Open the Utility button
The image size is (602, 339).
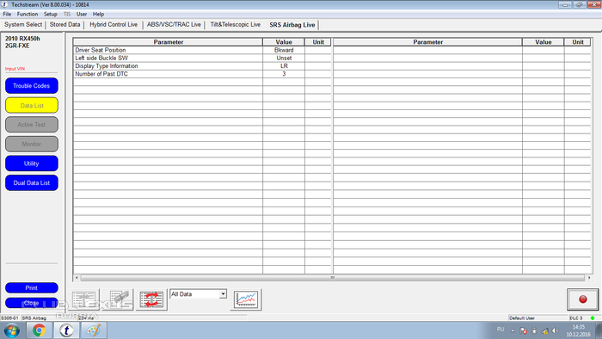point(32,163)
